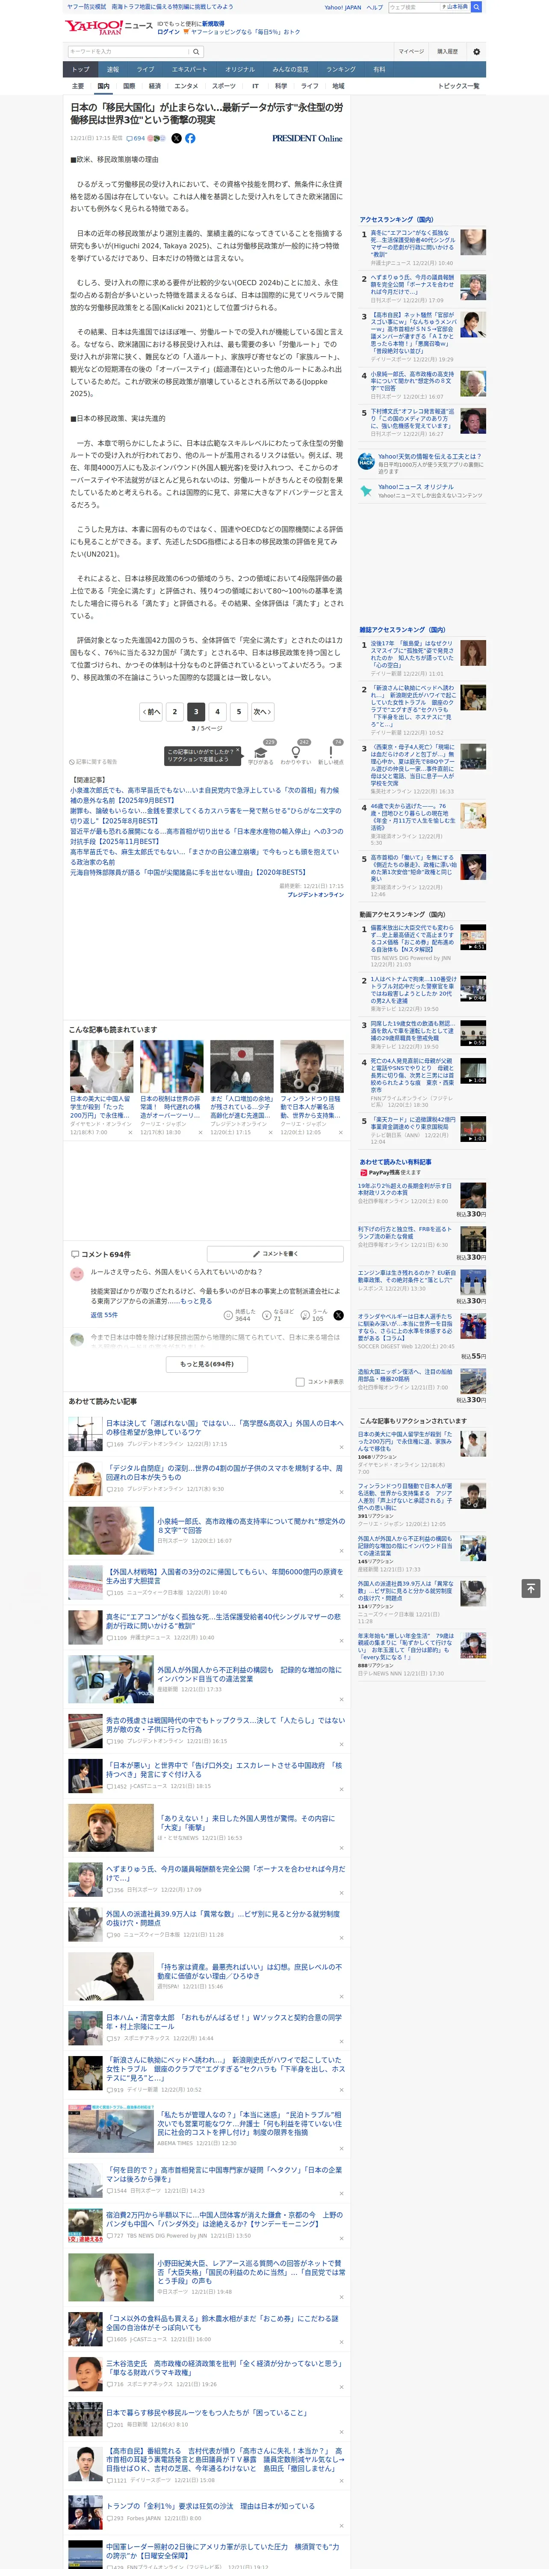549x2569 pixels.
Task: Open the 速報 nav tab
Action: pyautogui.click(x=112, y=70)
